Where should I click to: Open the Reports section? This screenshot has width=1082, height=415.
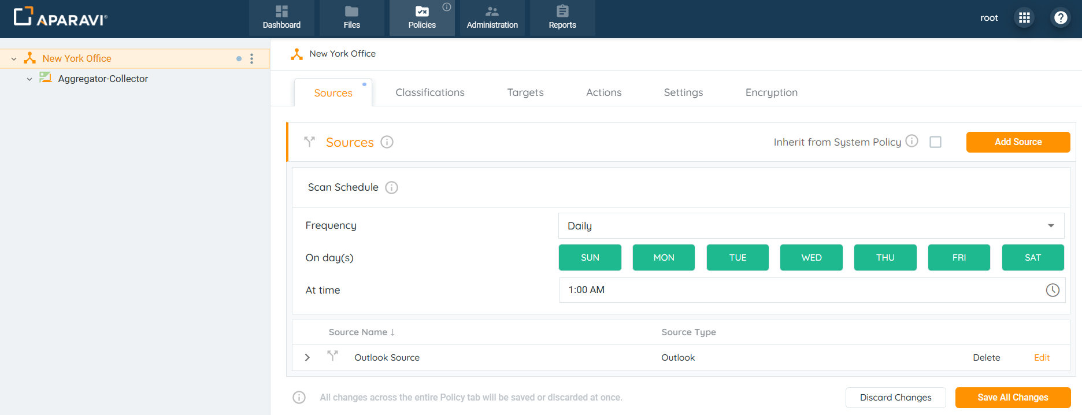click(562, 18)
